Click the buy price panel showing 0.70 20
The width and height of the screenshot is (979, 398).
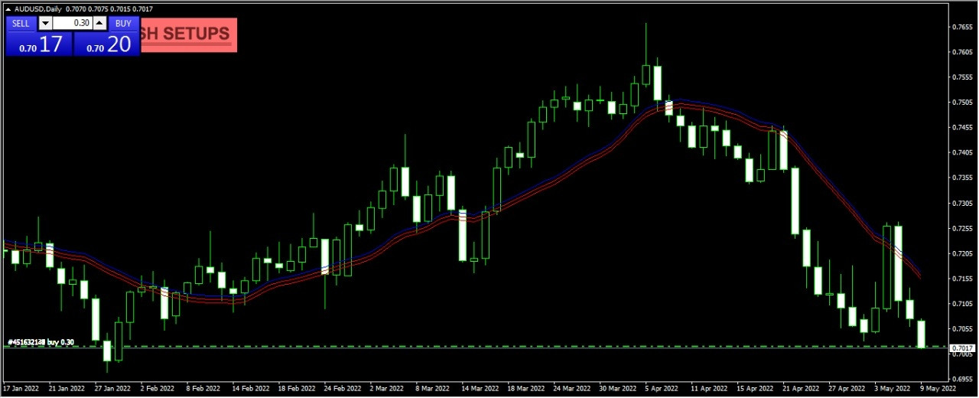click(x=107, y=44)
